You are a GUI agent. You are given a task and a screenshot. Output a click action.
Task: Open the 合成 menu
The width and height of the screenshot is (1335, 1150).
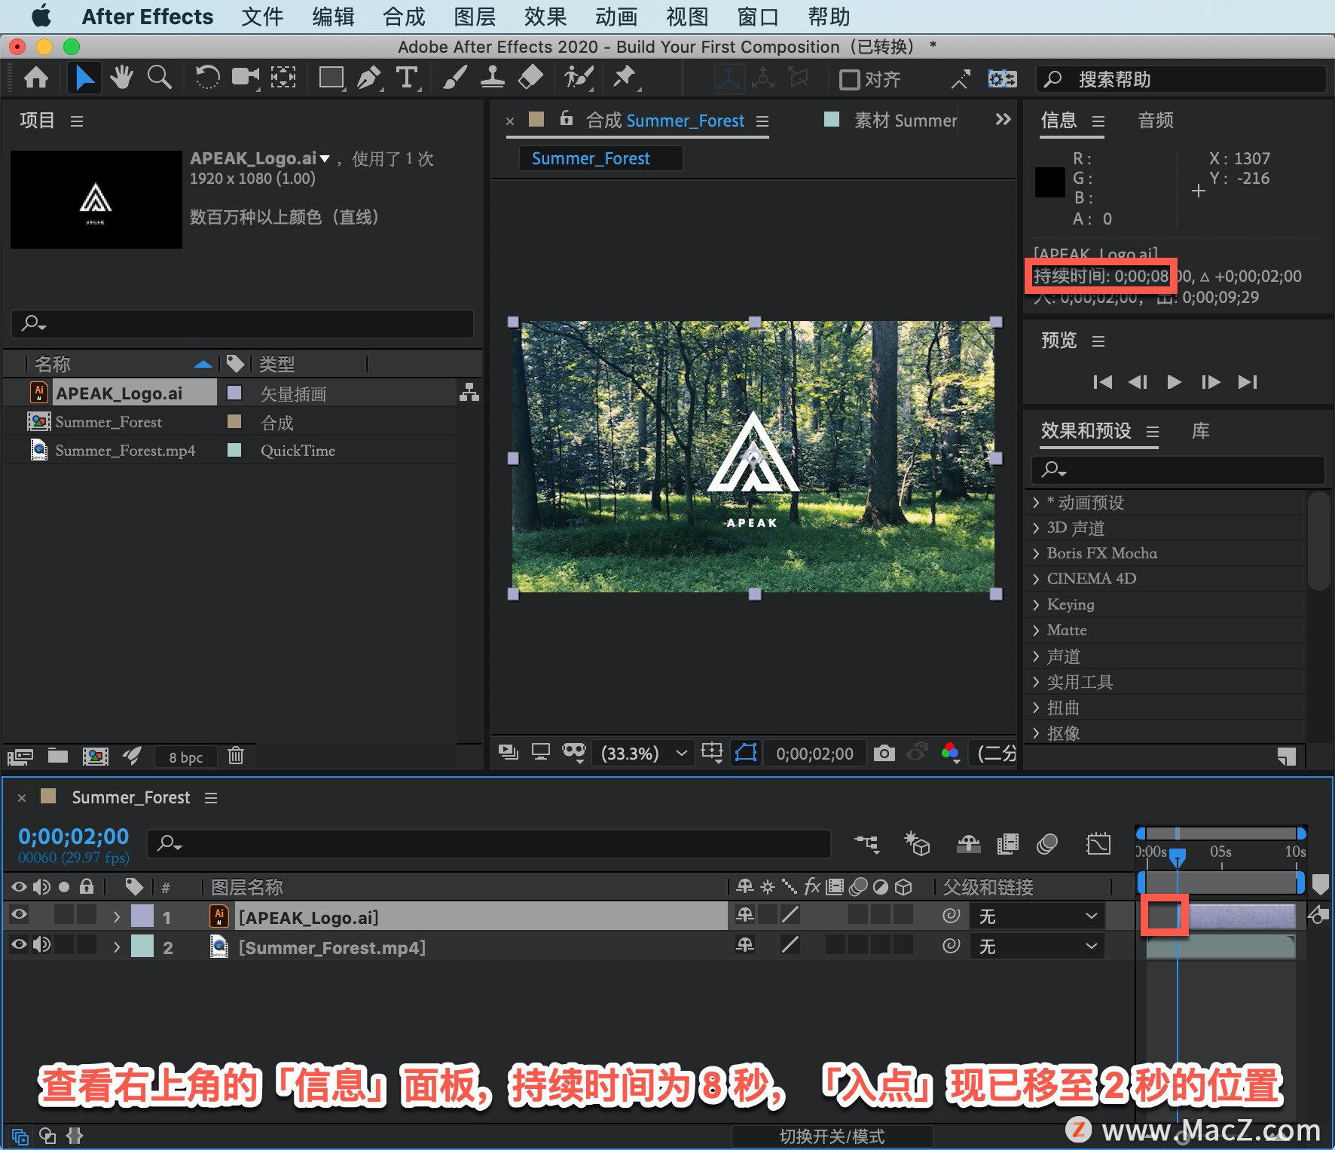(x=404, y=17)
